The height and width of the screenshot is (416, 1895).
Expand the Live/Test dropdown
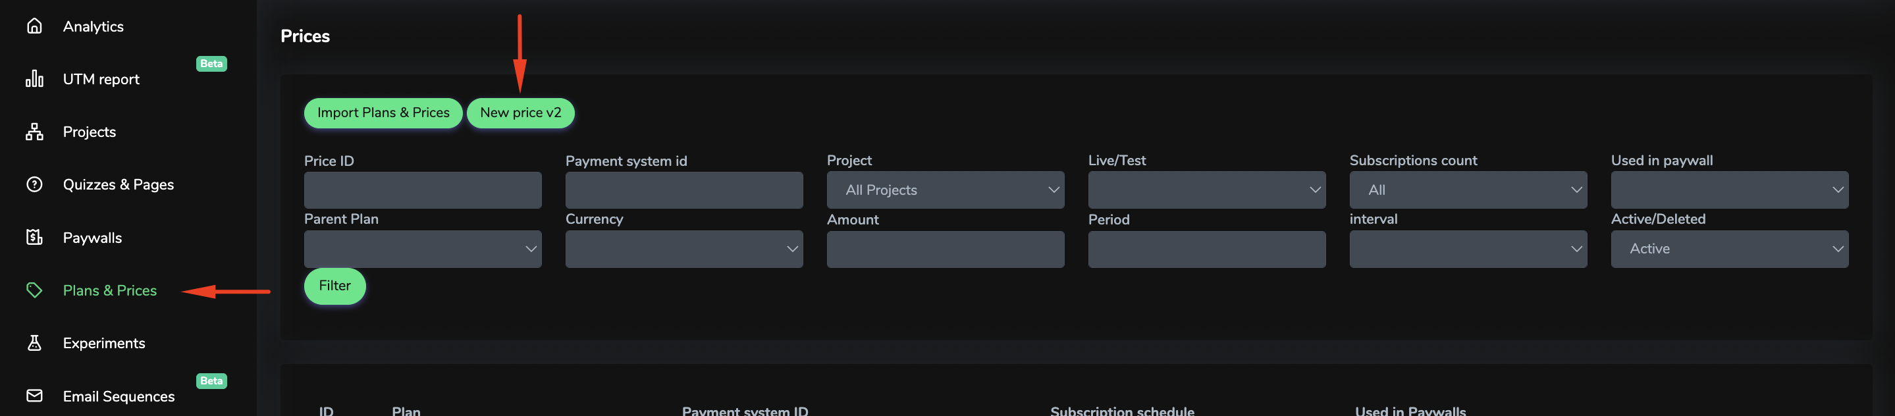click(x=1206, y=190)
